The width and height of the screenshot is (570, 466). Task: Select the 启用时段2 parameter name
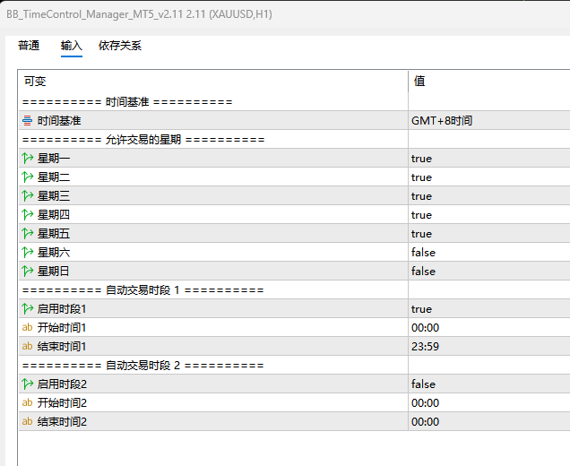(x=62, y=384)
